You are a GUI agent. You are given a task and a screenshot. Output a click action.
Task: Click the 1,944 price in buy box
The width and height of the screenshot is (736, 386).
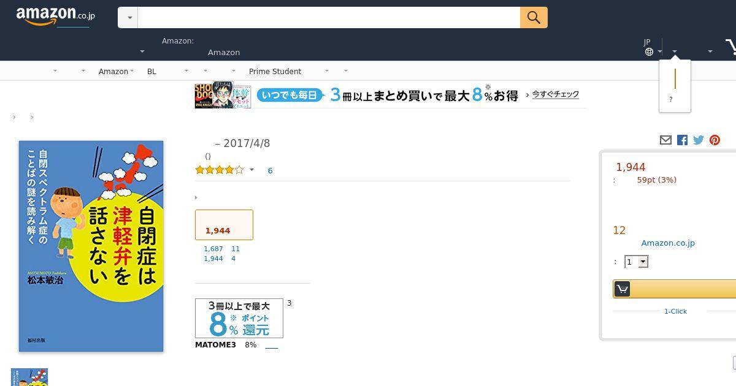[631, 167]
